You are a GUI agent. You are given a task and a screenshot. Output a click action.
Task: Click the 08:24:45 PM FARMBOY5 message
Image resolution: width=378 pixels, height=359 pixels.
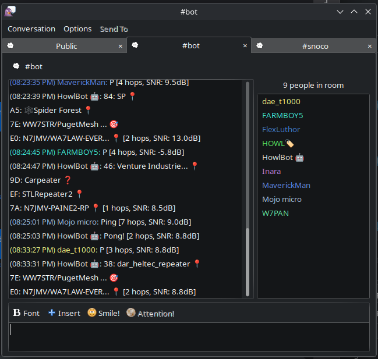tap(97, 152)
